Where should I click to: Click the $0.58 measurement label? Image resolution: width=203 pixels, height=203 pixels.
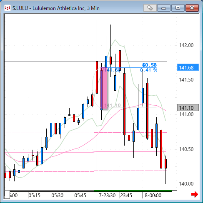[x=149, y=65]
